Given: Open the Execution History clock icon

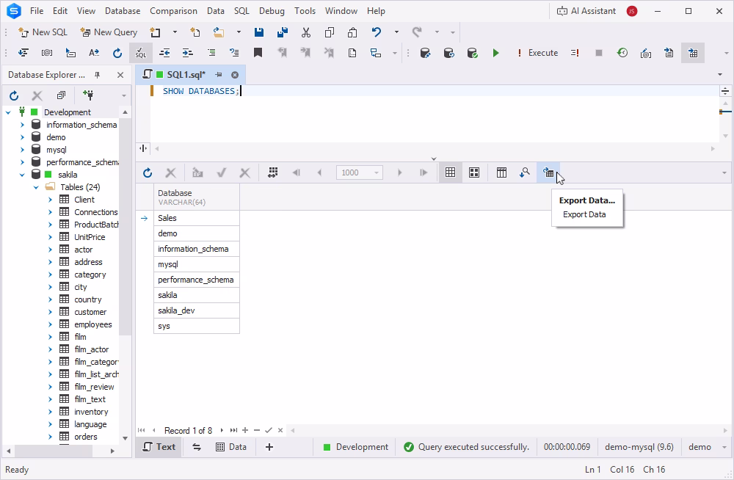Looking at the screenshot, I should 622,53.
